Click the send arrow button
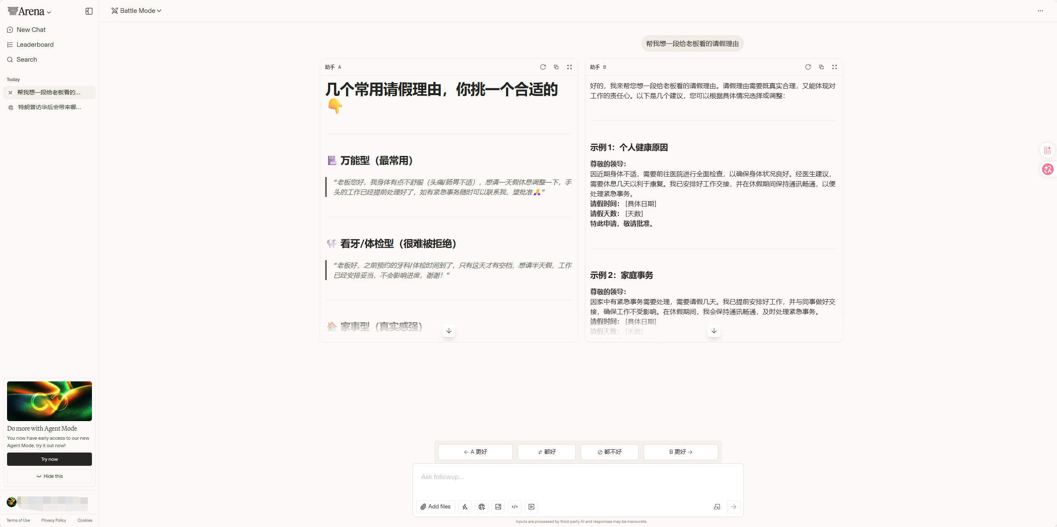Screen dimensions: 1057x527 coord(733,507)
